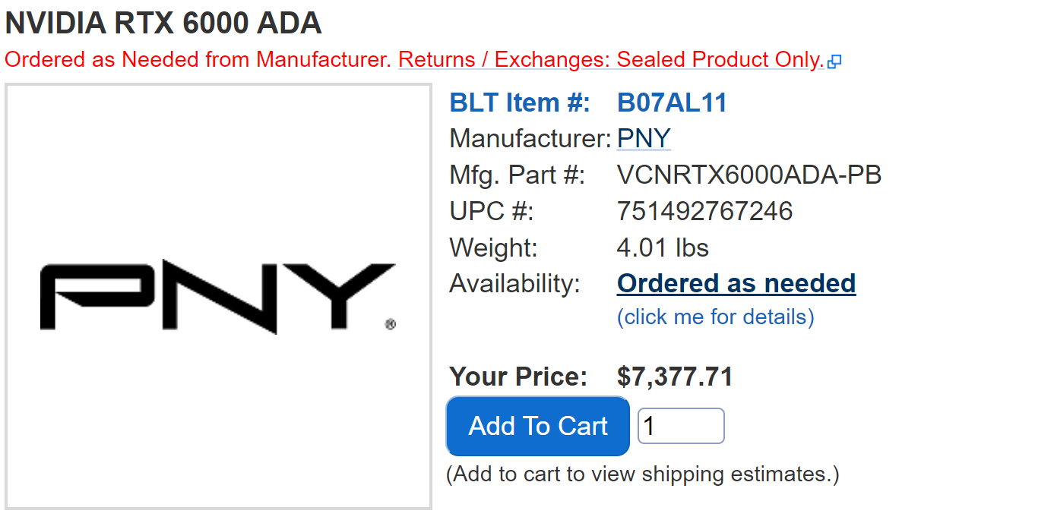This screenshot has width=1054, height=520.
Task: Click the $7,377.71 price
Action: [675, 377]
